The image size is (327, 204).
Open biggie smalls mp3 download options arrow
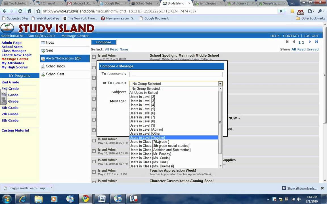(x=51, y=188)
